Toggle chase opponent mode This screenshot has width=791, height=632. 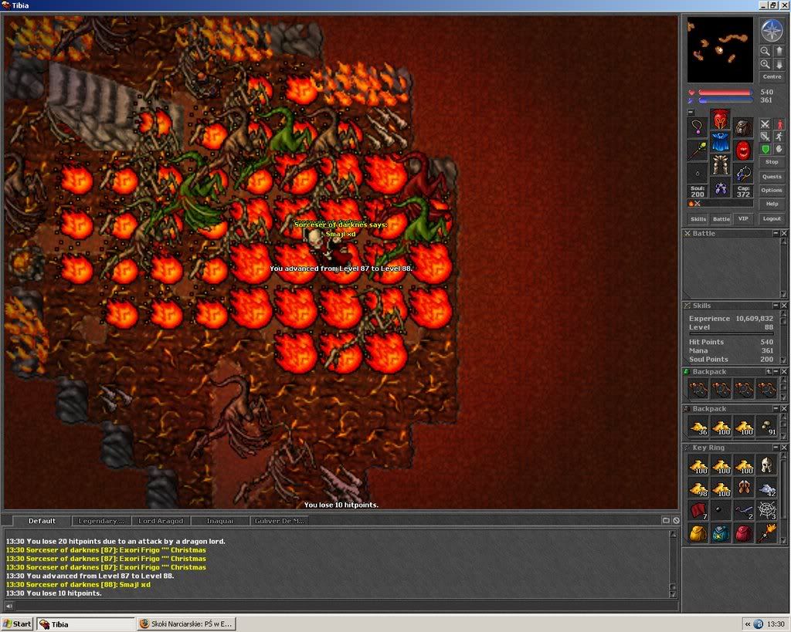(x=779, y=137)
